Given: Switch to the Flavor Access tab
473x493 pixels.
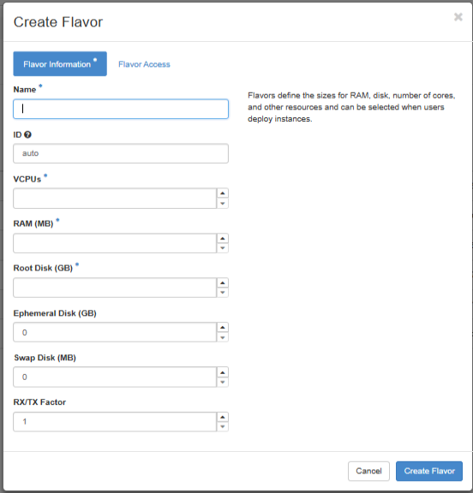Looking at the screenshot, I should click(x=144, y=64).
